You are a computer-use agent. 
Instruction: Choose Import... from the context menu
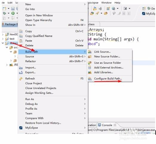[52, 68]
